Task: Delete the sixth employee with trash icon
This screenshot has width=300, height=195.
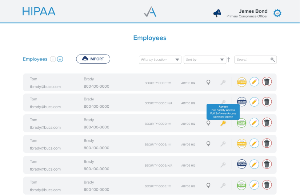Action: pyautogui.click(x=267, y=185)
